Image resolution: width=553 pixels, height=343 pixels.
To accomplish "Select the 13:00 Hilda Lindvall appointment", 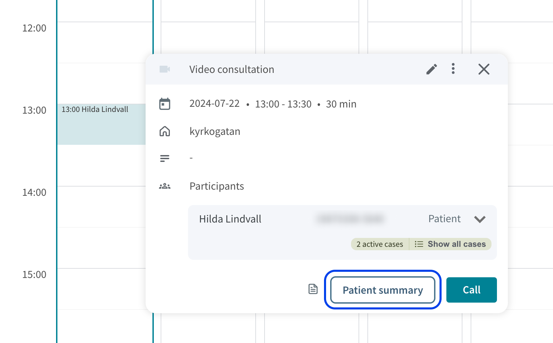I will click(x=101, y=124).
